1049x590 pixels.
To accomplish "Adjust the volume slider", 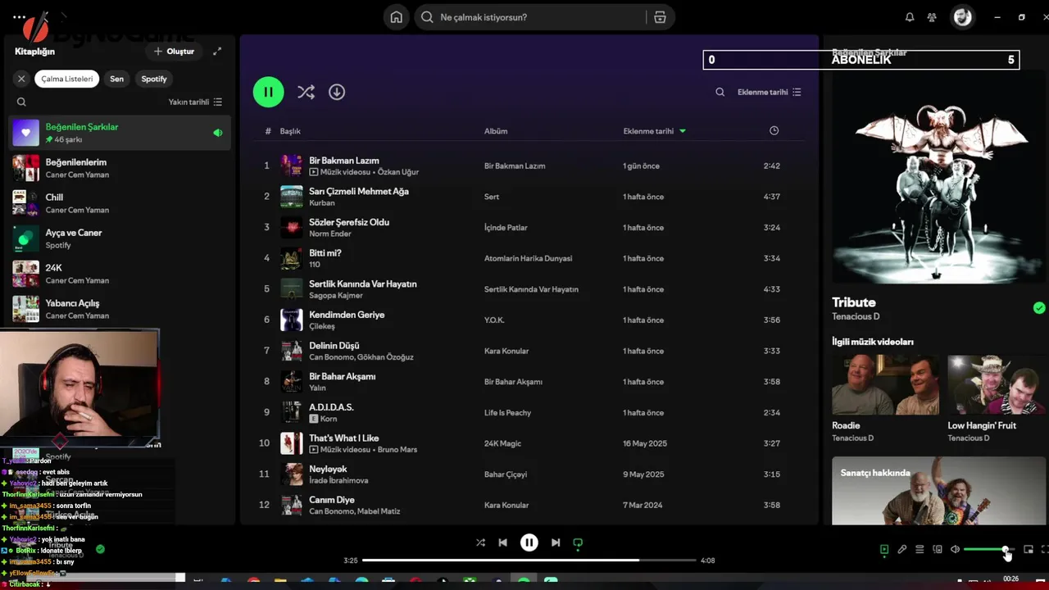I will click(x=989, y=549).
